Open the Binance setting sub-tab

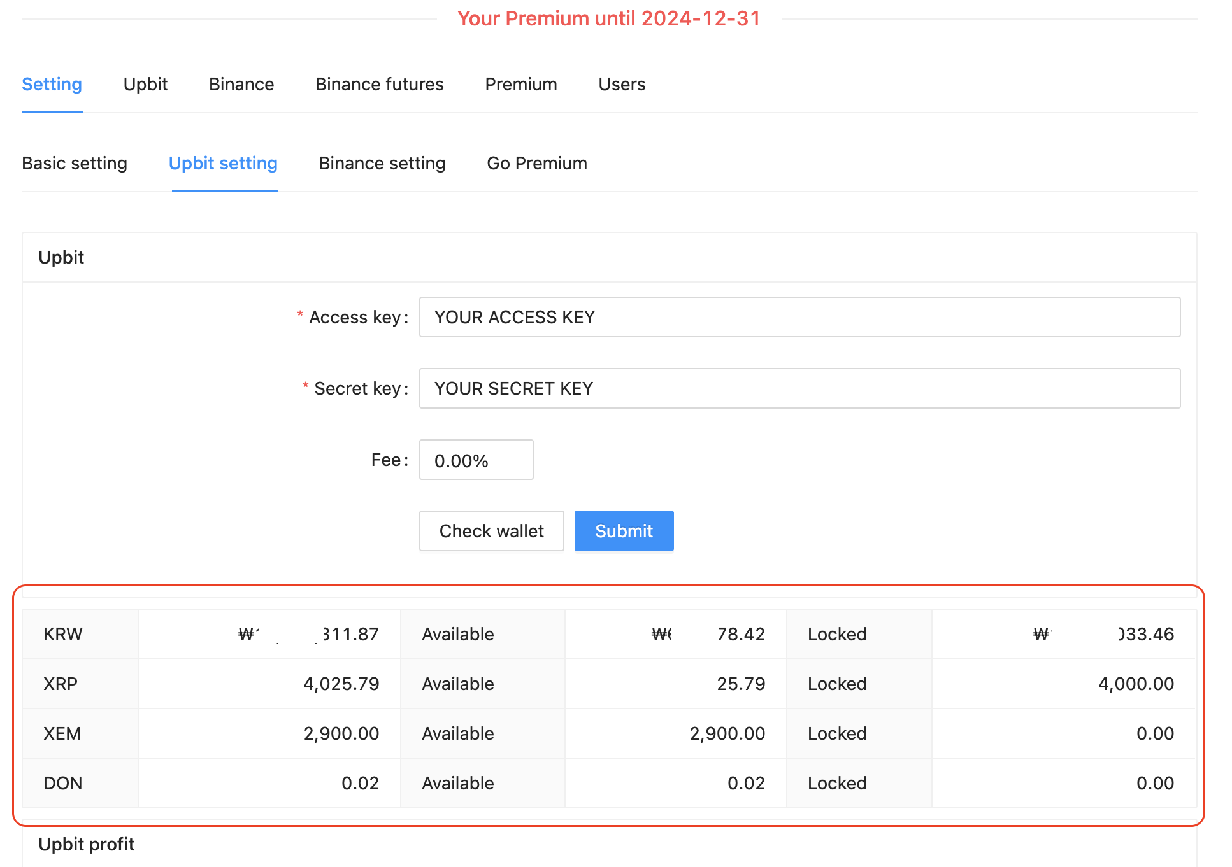(x=382, y=163)
